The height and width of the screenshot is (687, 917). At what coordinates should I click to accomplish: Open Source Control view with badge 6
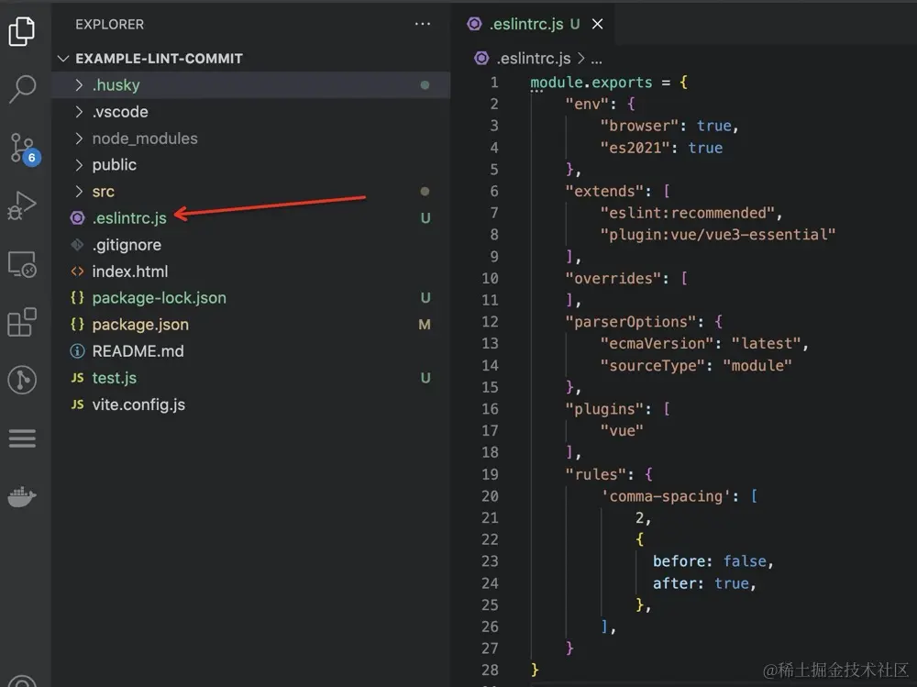(x=25, y=149)
